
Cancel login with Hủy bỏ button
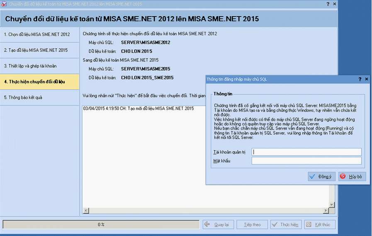click(x=352, y=176)
